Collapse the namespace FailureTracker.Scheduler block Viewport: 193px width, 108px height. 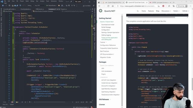point(14,27)
